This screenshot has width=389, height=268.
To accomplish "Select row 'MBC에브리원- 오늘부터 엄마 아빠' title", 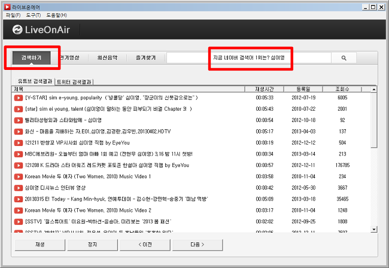I will tap(109, 154).
